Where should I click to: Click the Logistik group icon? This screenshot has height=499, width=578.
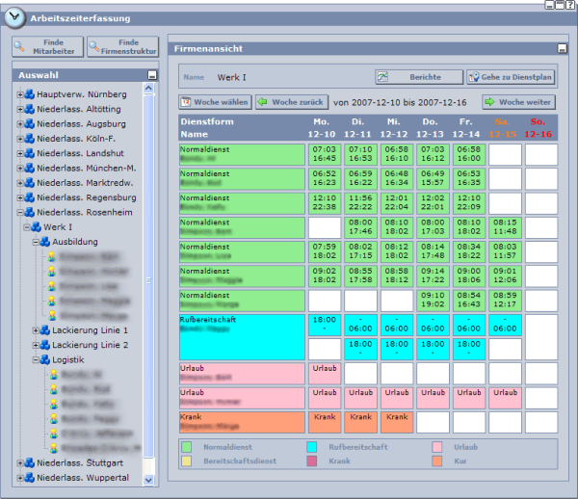pos(44,359)
